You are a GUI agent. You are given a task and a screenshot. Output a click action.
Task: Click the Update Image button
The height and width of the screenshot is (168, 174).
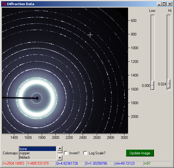click(140, 153)
